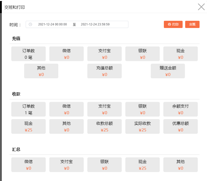Click the 收款 section heading
The width and height of the screenshot is (207, 181).
click(x=16, y=94)
